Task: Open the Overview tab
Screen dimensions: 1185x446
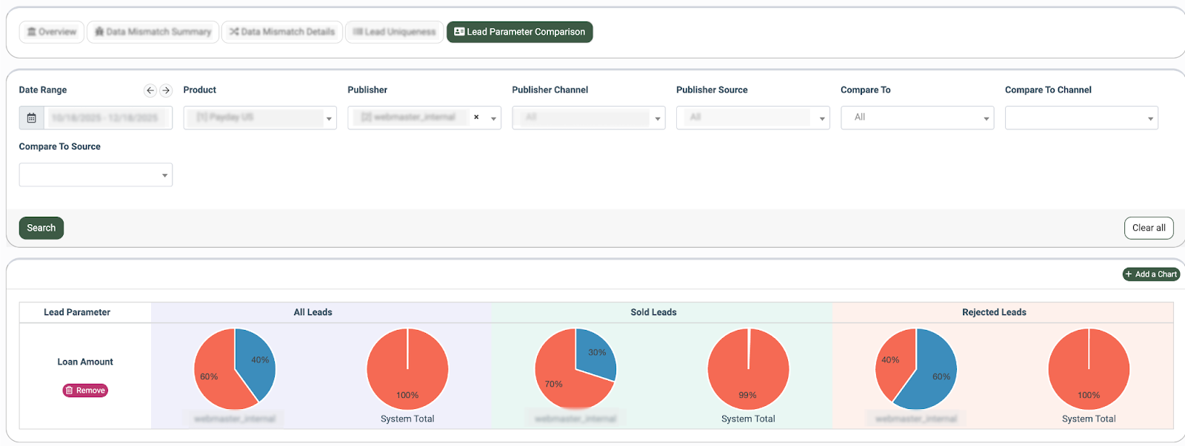Action: [52, 32]
